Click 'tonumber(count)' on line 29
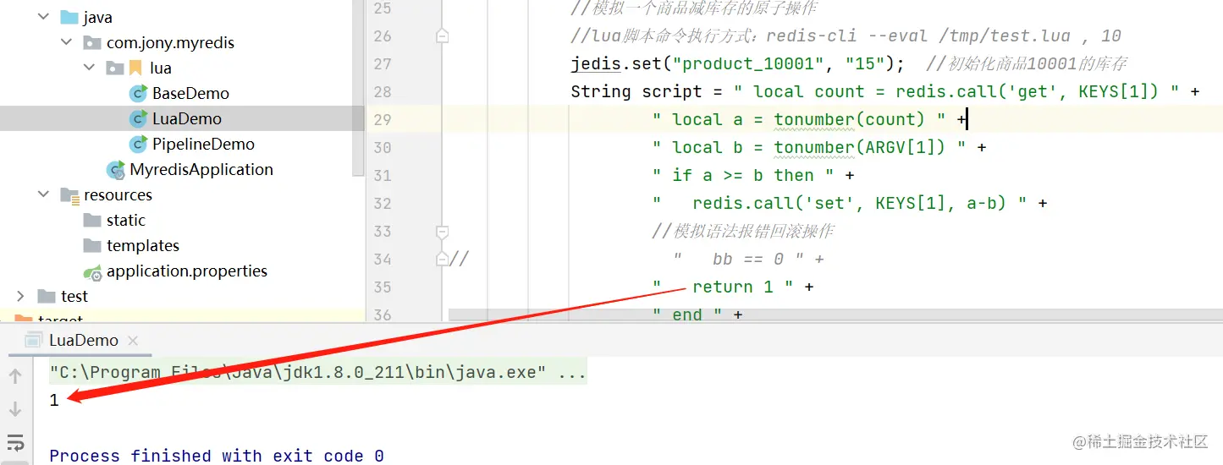 [x=850, y=119]
